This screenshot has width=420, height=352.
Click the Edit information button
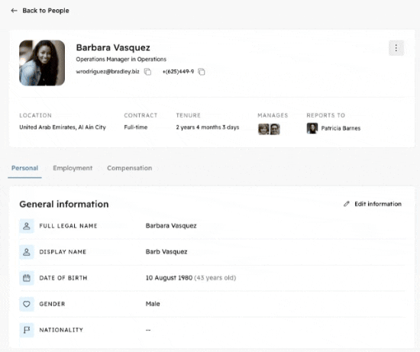tap(373, 204)
